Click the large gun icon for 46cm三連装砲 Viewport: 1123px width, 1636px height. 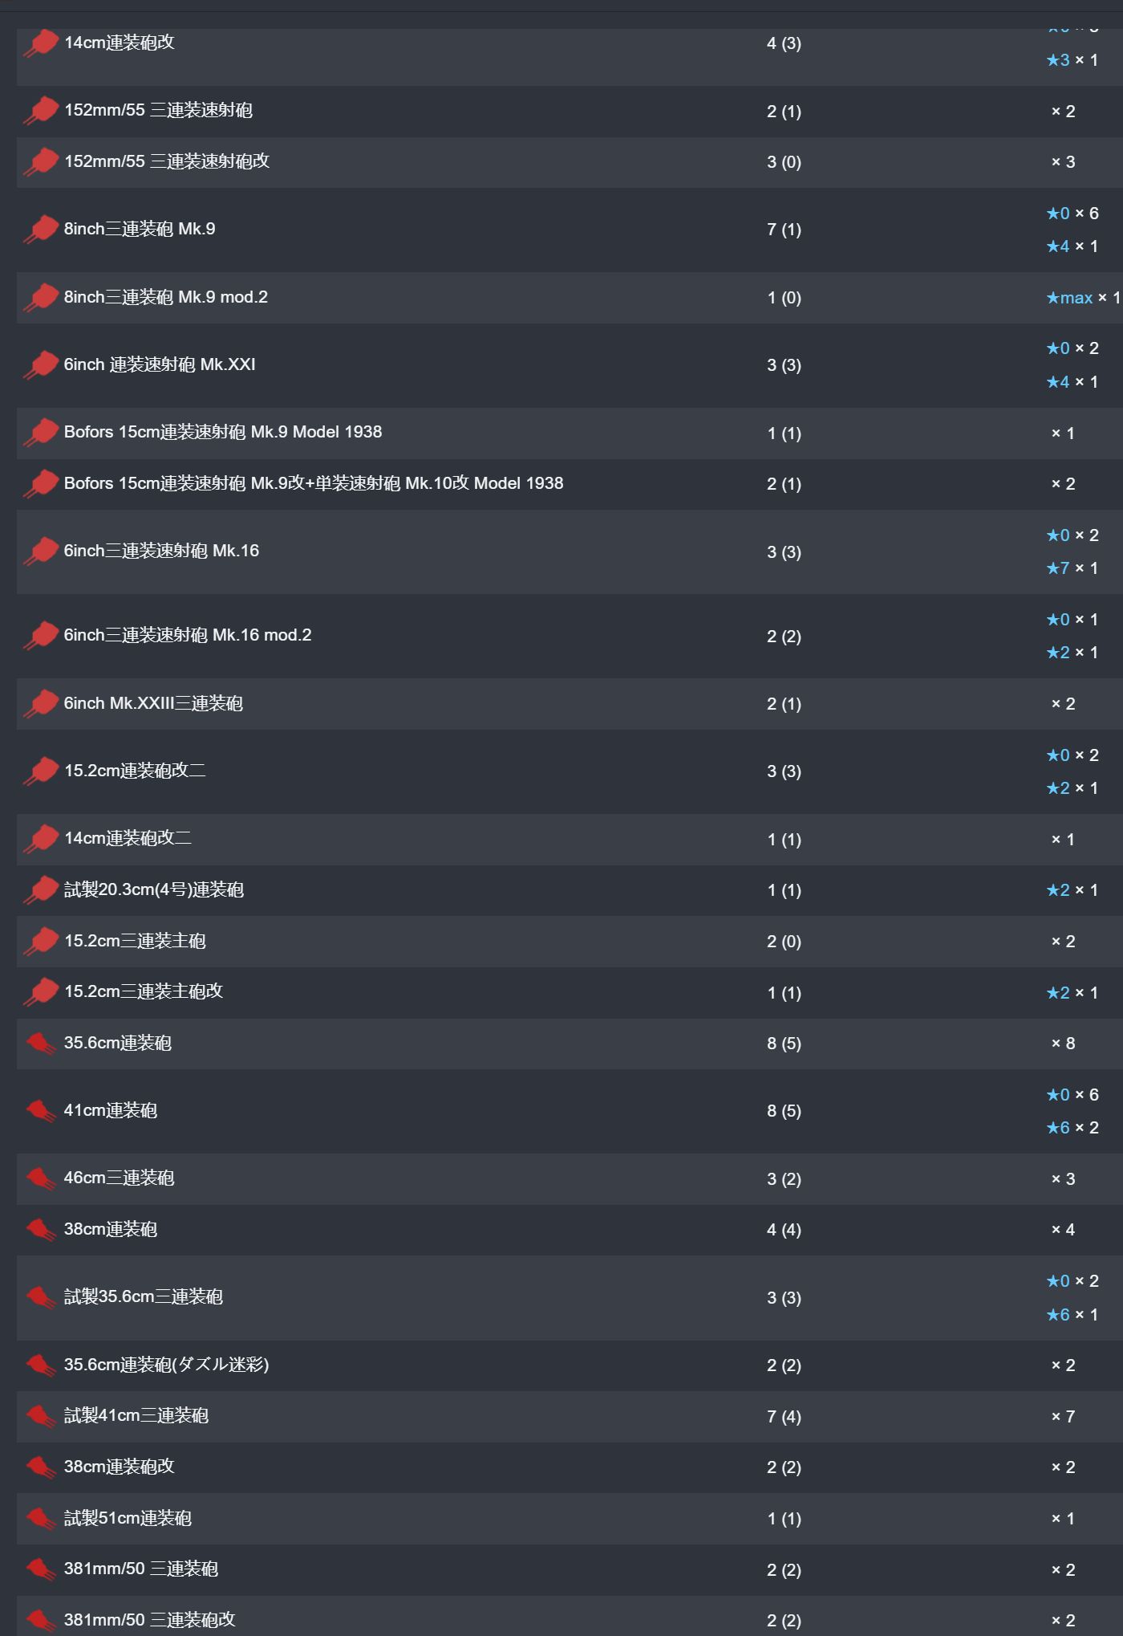pos(41,1178)
